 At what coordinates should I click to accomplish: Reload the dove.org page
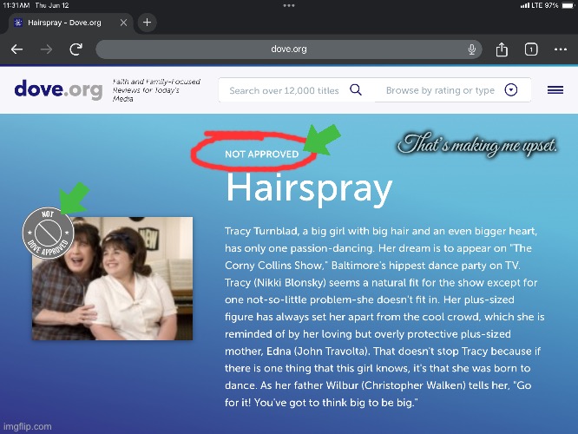76,49
